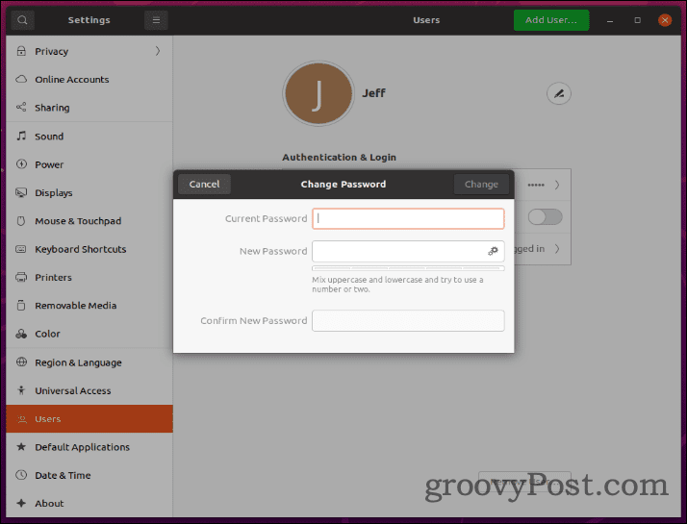The height and width of the screenshot is (524, 687).
Task: Click the Sharing icon in sidebar
Action: coord(21,108)
